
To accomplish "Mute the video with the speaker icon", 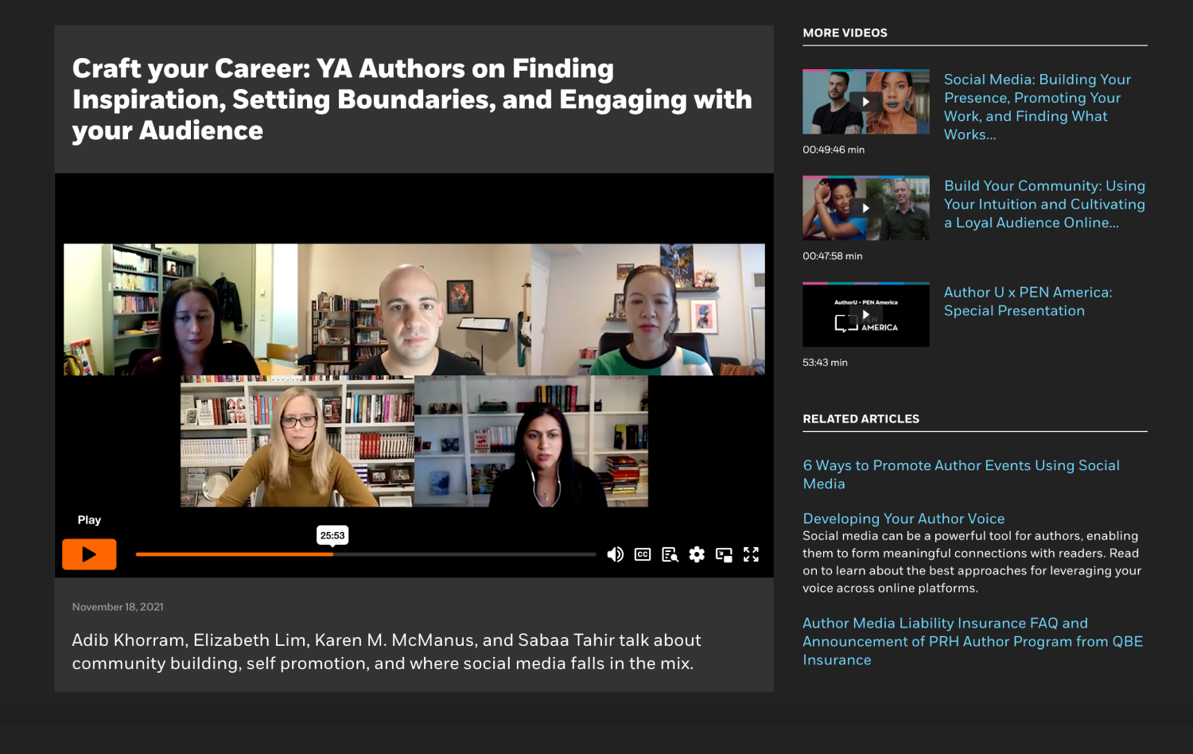I will 615,554.
